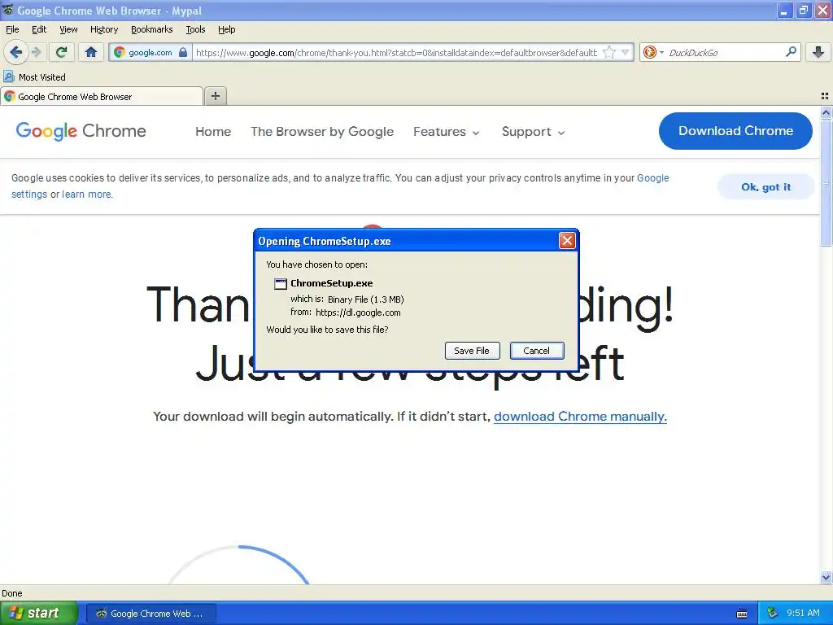Click the vertical scrollbar thumb

826,183
